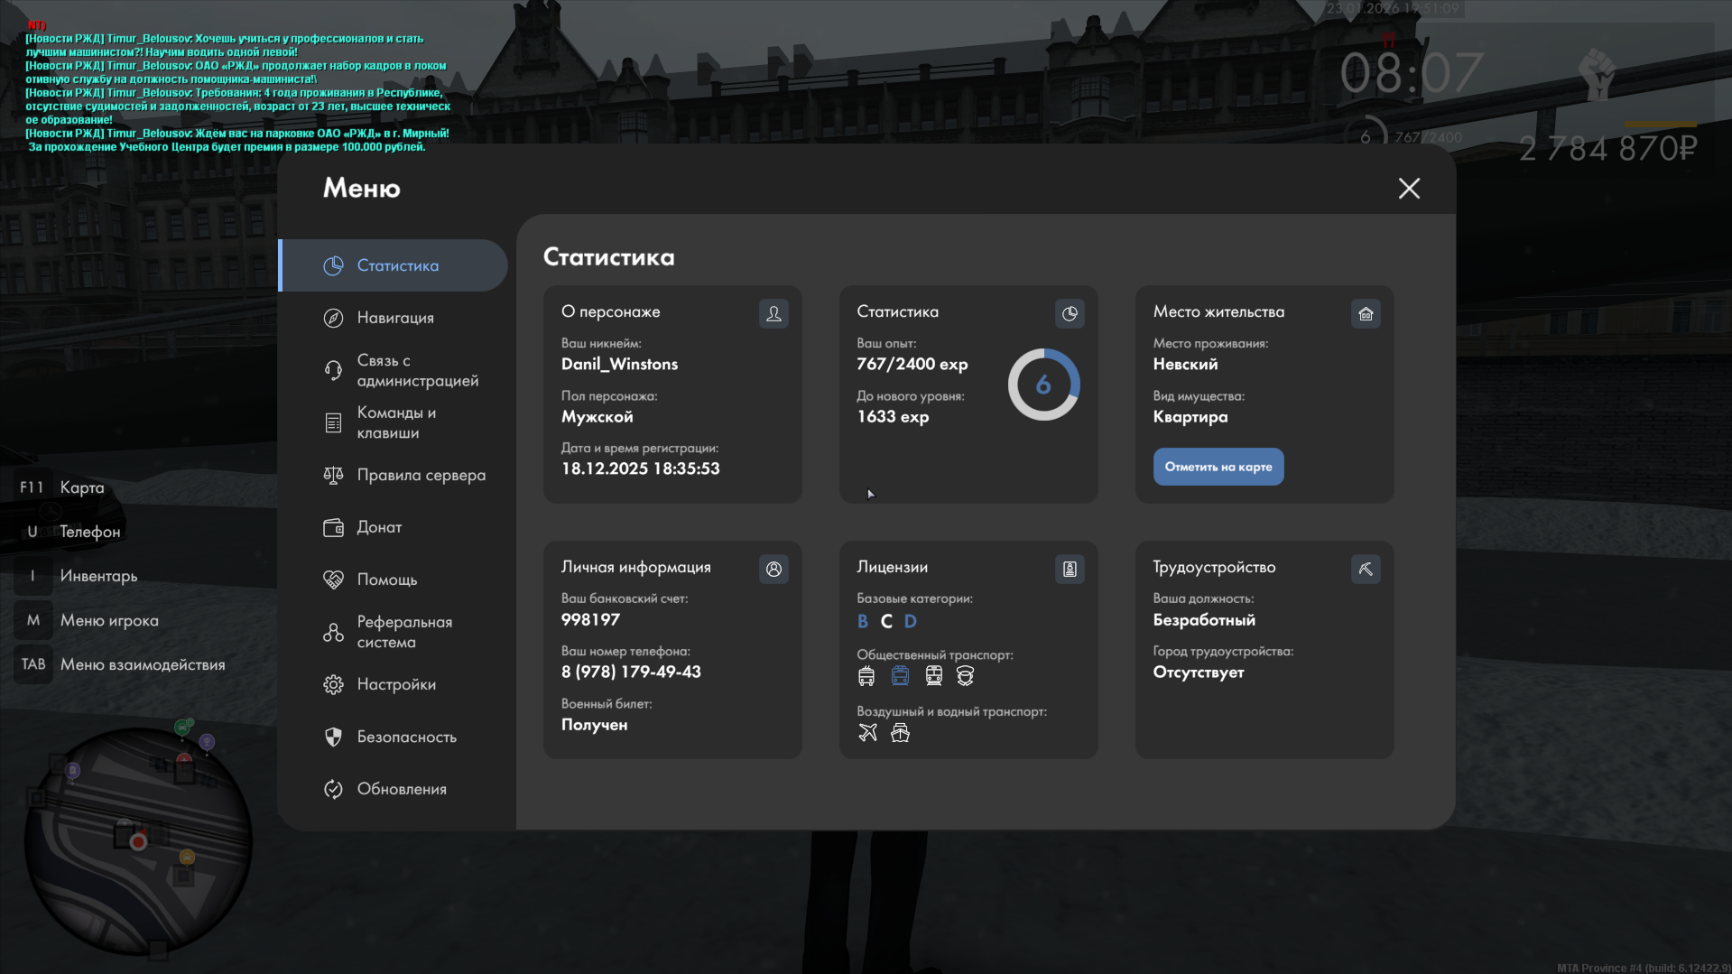Open Связь с администрацией section
Image resolution: width=1732 pixels, height=974 pixels.
417,370
